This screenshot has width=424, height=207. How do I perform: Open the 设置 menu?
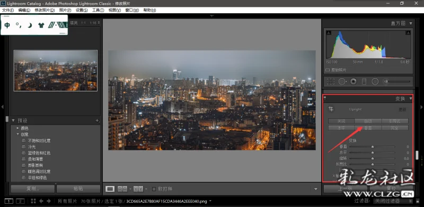click(x=82, y=10)
